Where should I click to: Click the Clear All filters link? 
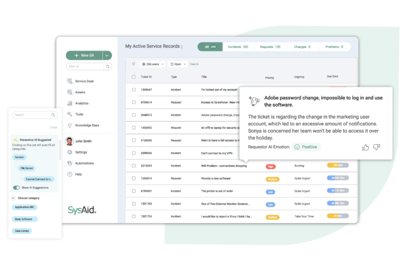point(194,64)
